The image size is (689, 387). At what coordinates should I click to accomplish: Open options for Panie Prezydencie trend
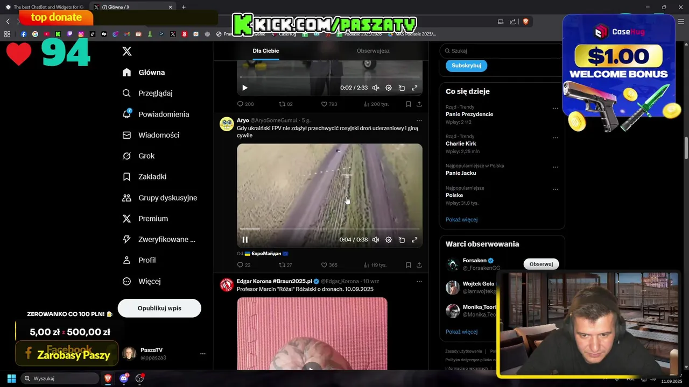pos(556,109)
